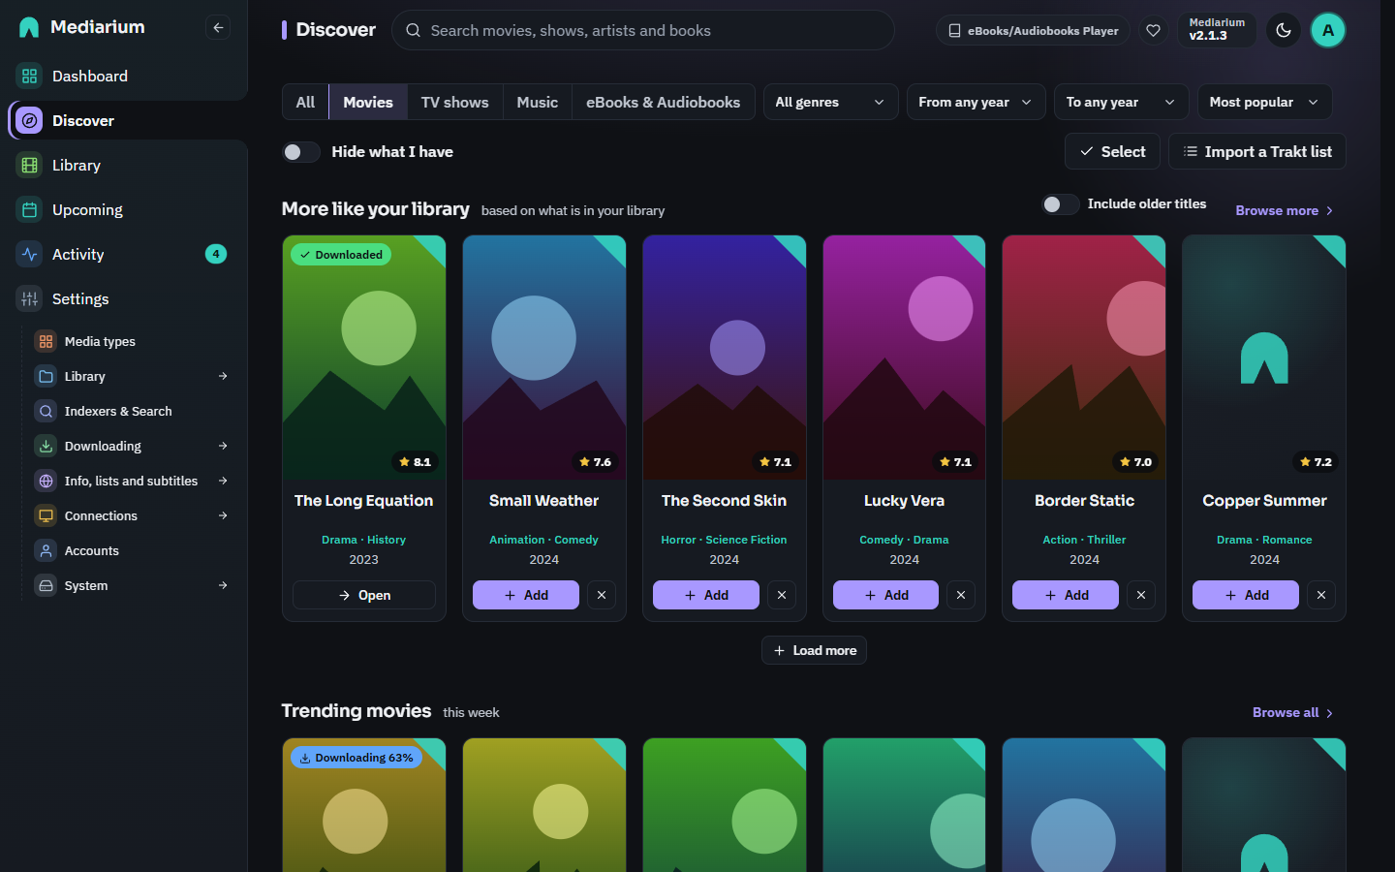This screenshot has height=872, width=1395.
Task: Expand the System settings submenu
Action: coord(223,585)
